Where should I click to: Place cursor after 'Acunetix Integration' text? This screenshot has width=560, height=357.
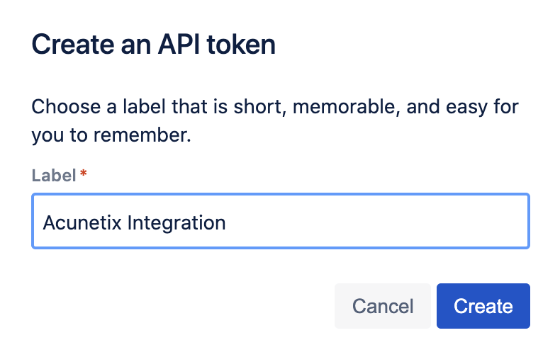point(226,222)
